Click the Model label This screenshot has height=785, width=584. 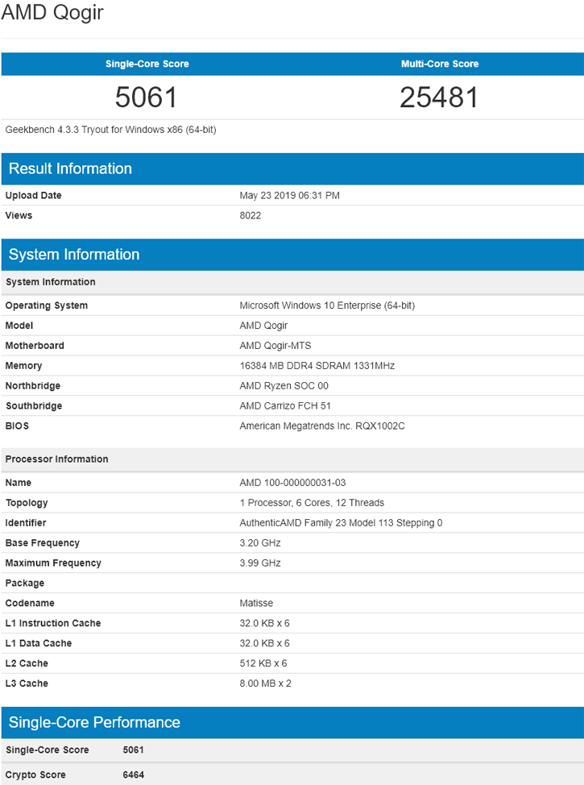(x=19, y=326)
